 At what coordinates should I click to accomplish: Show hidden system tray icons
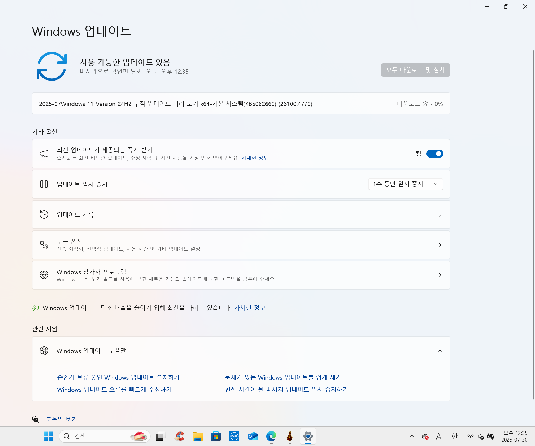click(x=412, y=437)
